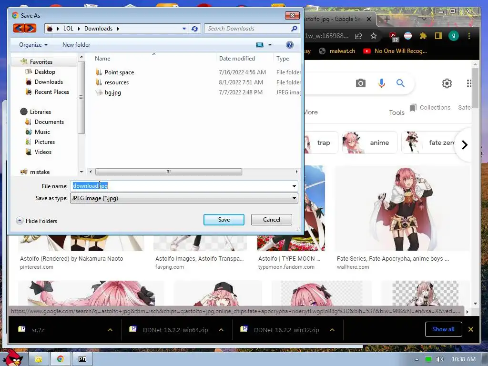Open the Documents library
Screen dimensions: 488x366
[x=49, y=122]
